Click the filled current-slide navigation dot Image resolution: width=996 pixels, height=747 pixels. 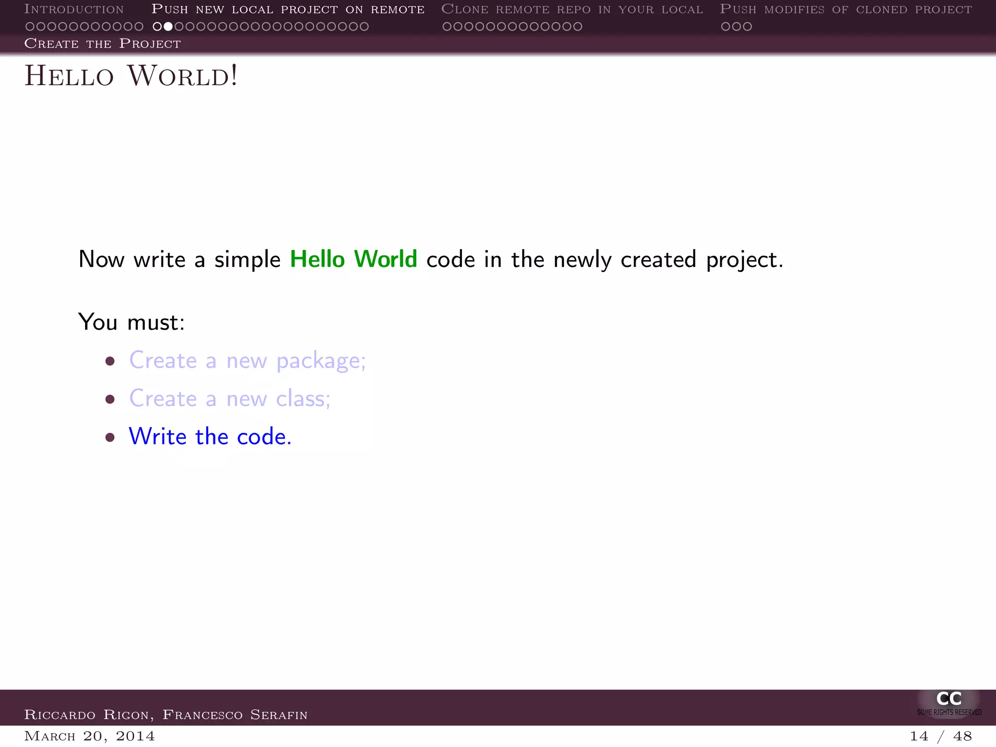[168, 27]
